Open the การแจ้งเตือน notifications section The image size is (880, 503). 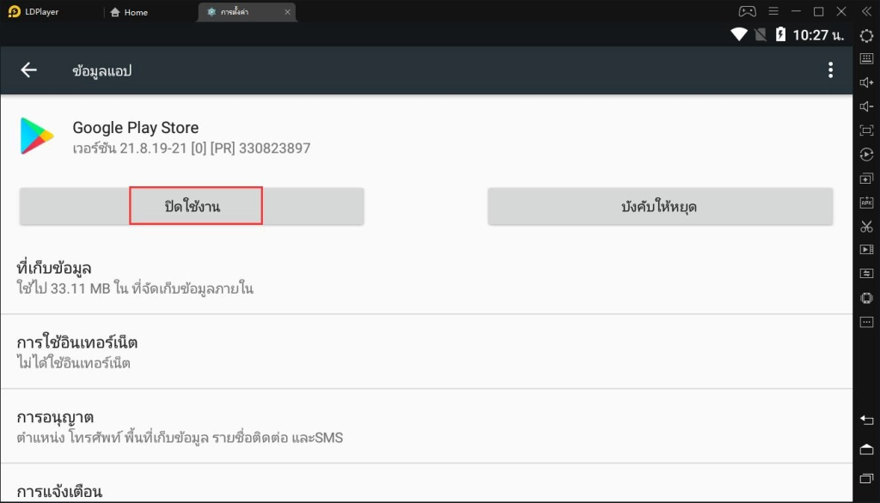426,483
